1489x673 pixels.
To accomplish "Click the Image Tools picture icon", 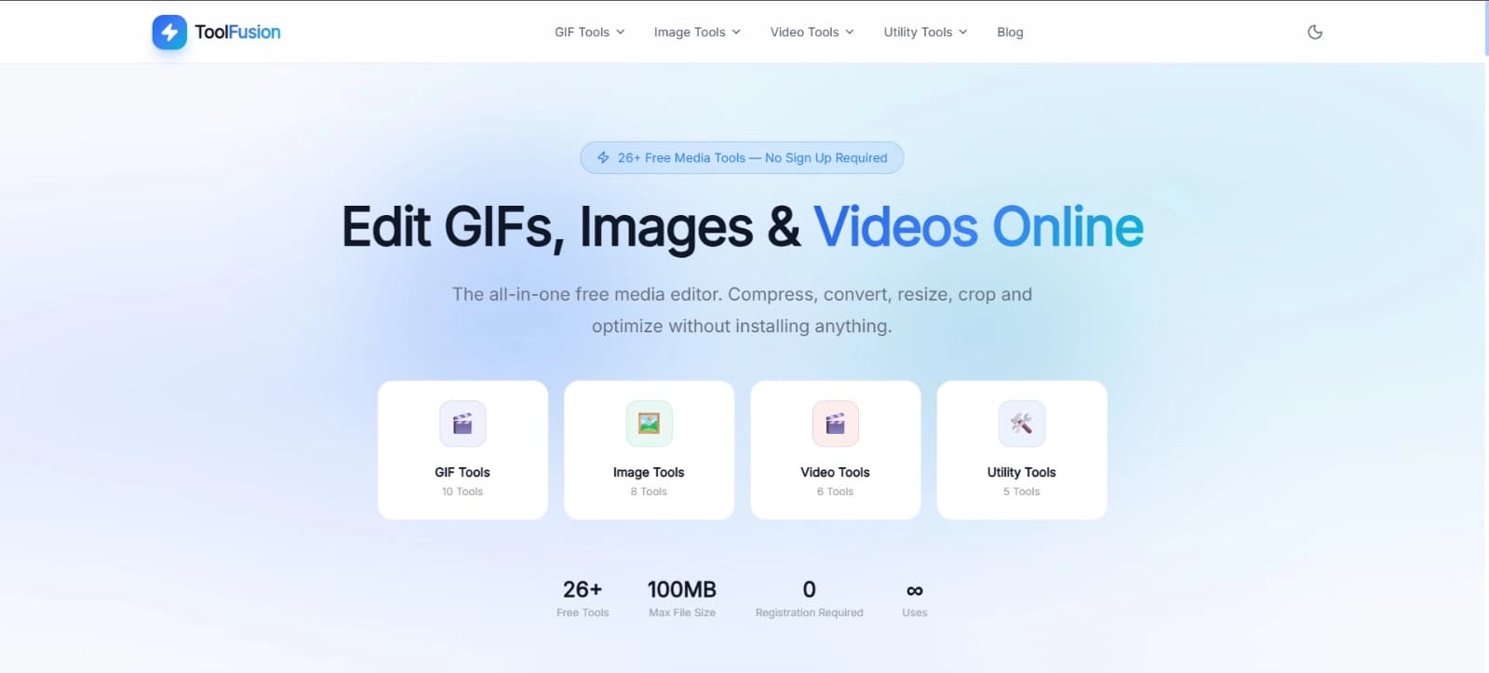I will [x=649, y=424].
